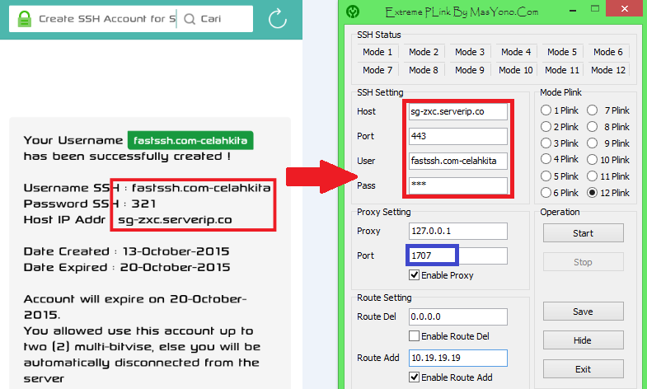
Task: Click the Exit button
Action: pos(583,369)
